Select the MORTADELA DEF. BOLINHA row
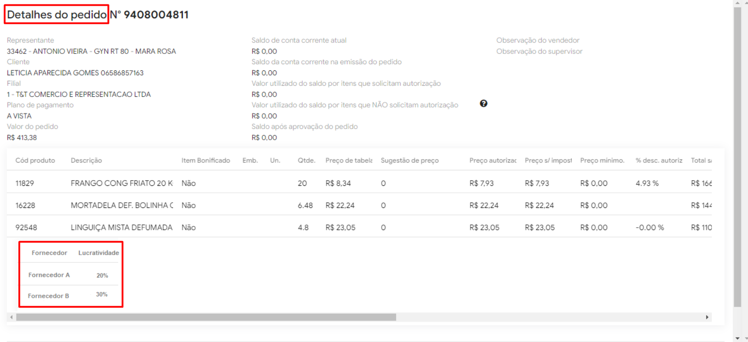 [121, 205]
